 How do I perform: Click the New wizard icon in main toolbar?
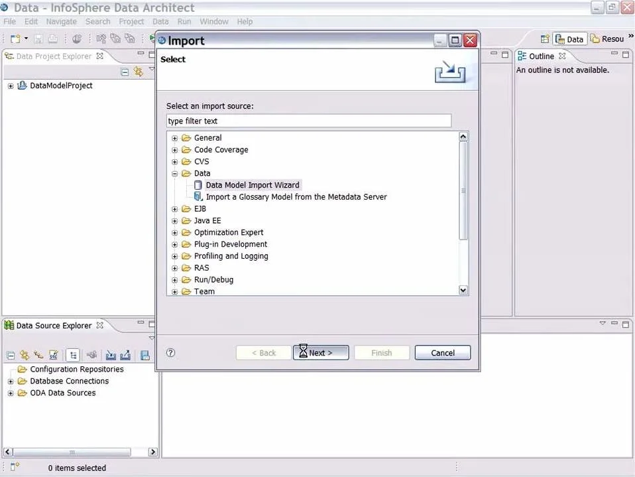tap(15, 39)
